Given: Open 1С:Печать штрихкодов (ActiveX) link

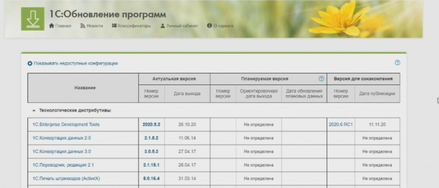Looking at the screenshot, I should [63, 178].
